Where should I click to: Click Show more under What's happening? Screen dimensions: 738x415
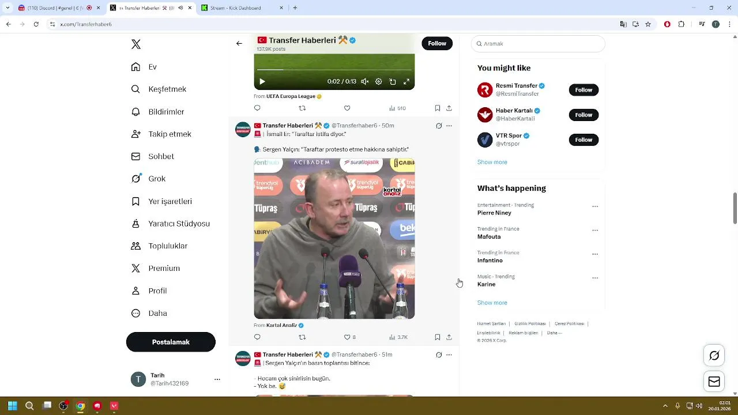(492, 303)
